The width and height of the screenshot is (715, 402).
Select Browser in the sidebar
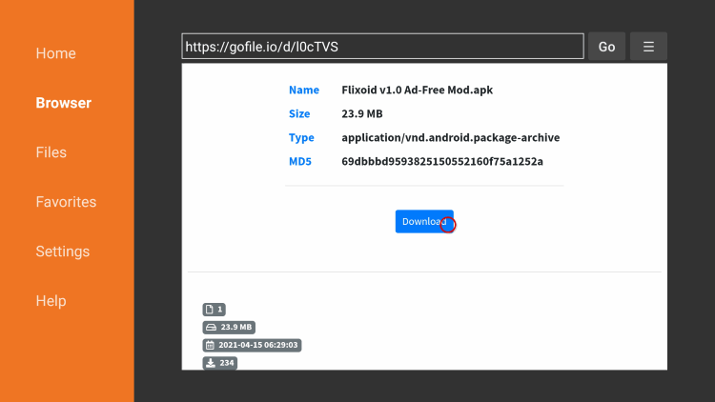[63, 103]
